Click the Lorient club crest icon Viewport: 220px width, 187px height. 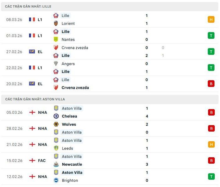(56, 23)
